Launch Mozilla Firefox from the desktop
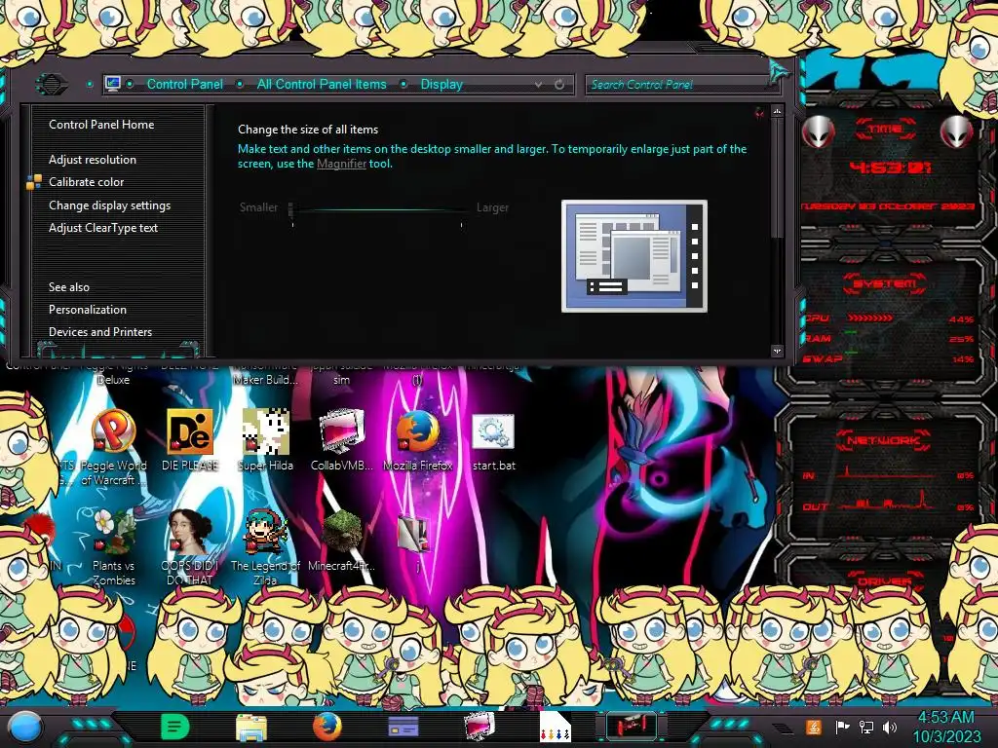This screenshot has width=998, height=748. coord(417,432)
